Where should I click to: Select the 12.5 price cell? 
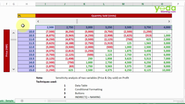[27, 51]
